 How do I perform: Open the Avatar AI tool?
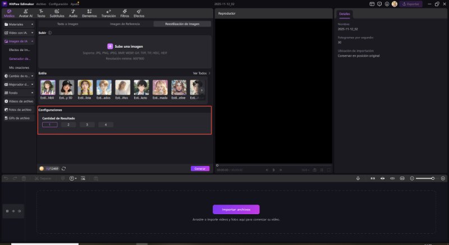pos(25,13)
